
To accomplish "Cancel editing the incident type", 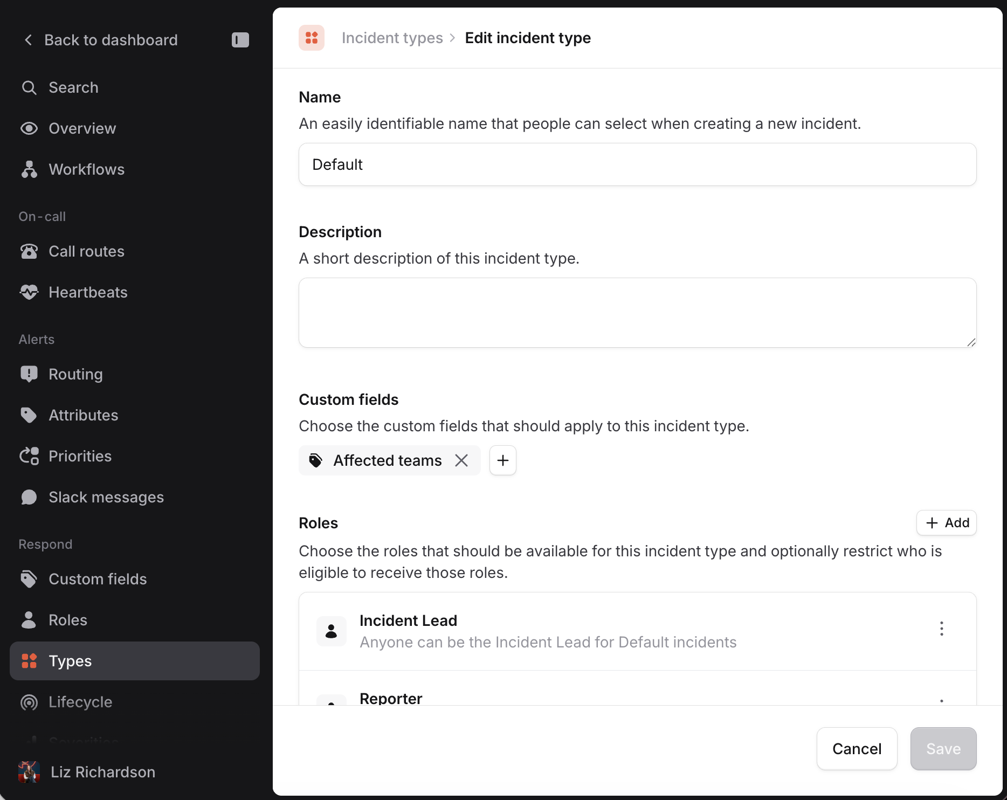I will pyautogui.click(x=857, y=749).
